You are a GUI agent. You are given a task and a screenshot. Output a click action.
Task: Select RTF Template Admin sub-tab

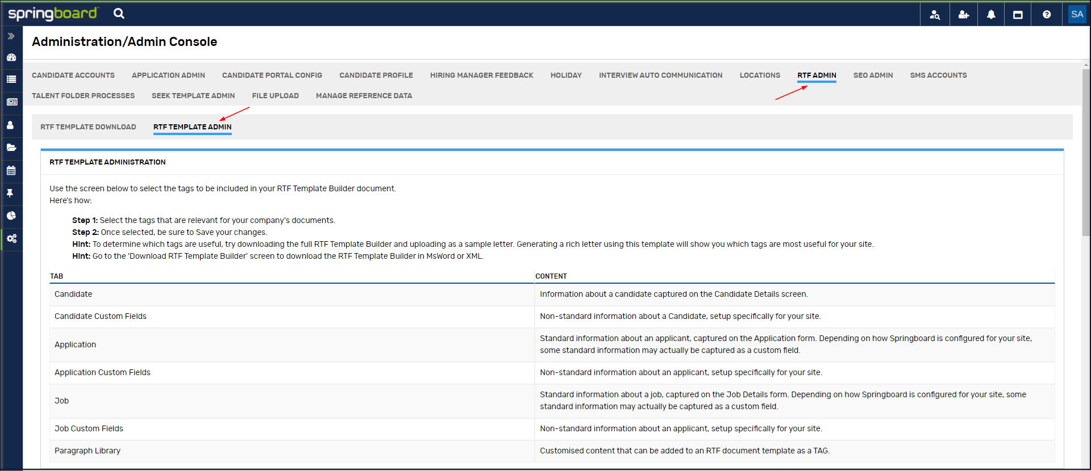click(x=193, y=127)
